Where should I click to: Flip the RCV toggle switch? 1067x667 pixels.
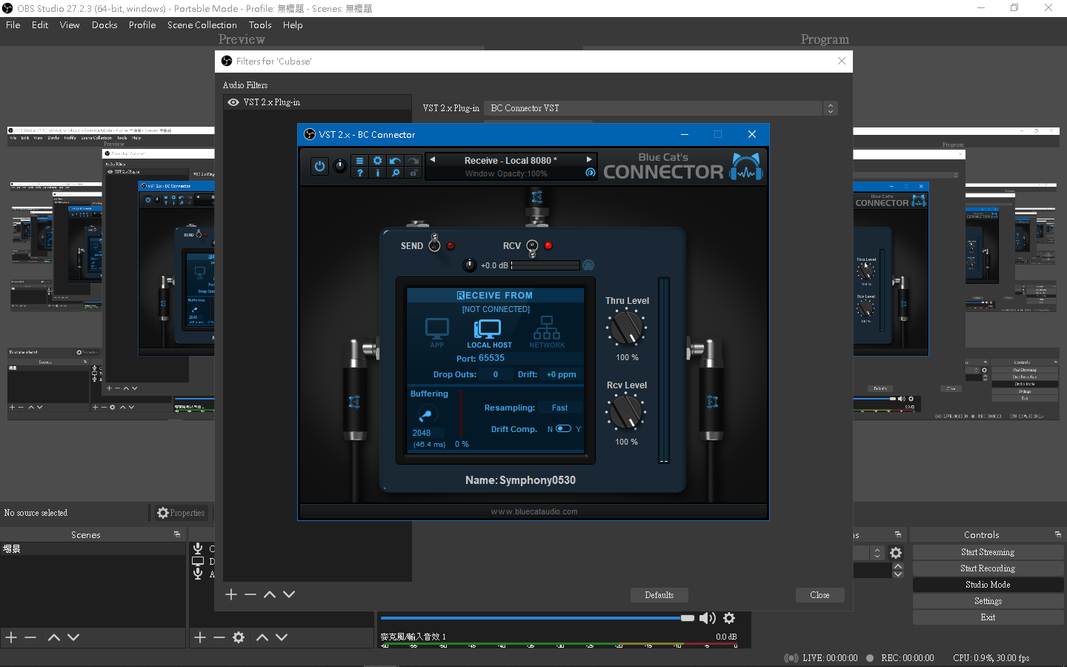pos(532,247)
